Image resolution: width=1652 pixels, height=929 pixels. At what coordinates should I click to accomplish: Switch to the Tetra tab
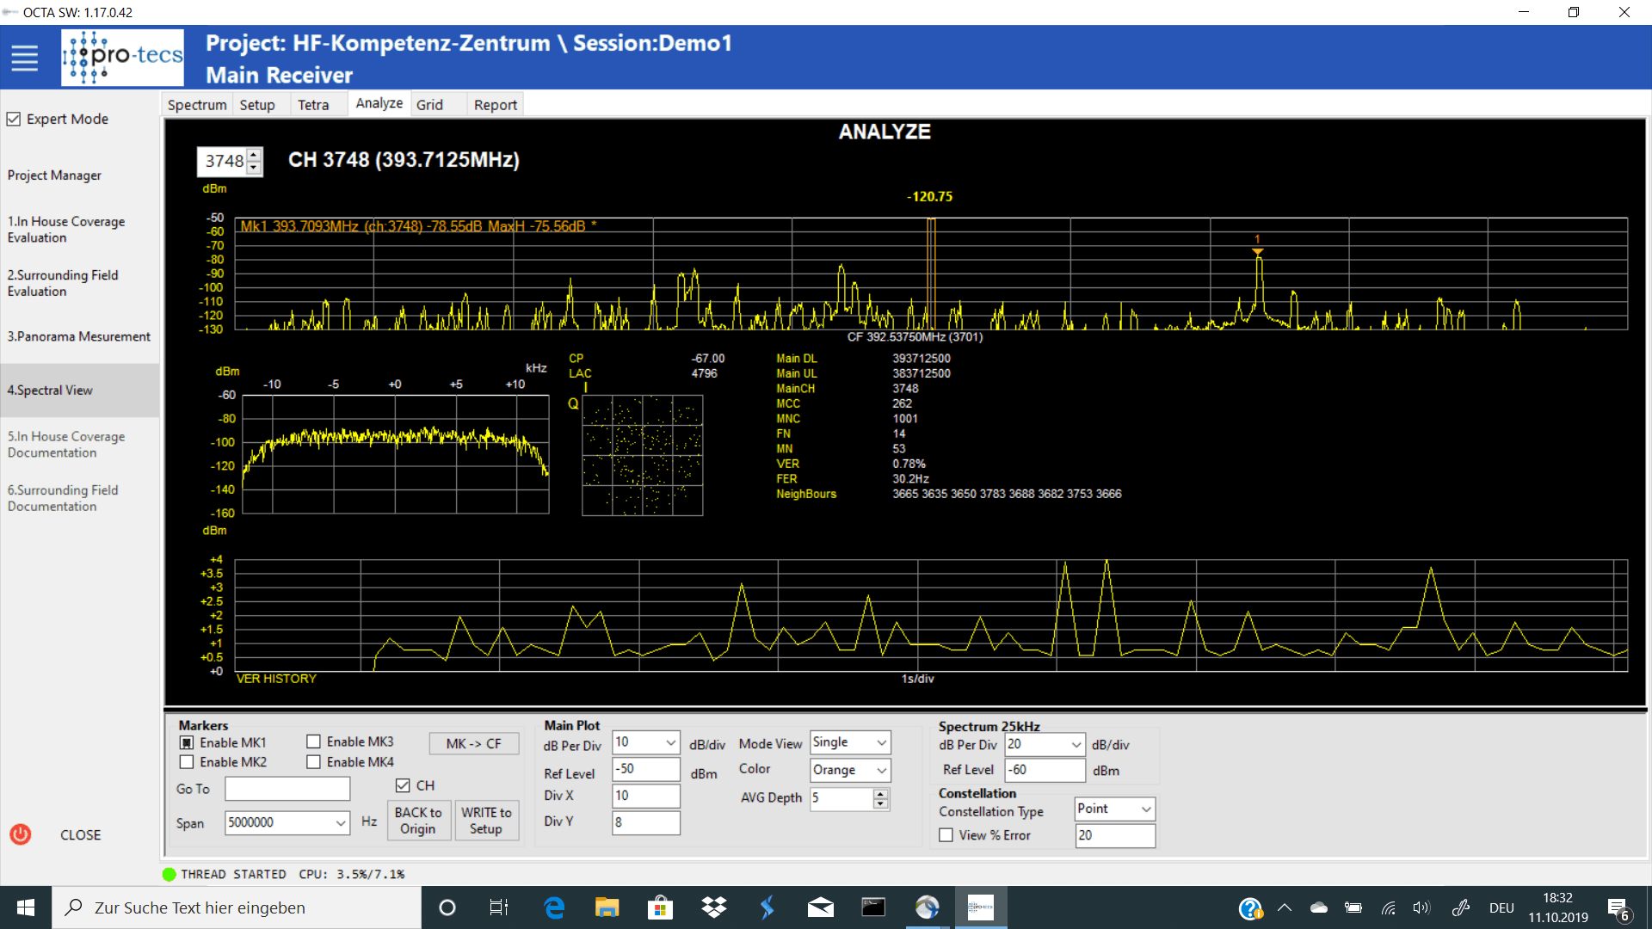coord(313,105)
